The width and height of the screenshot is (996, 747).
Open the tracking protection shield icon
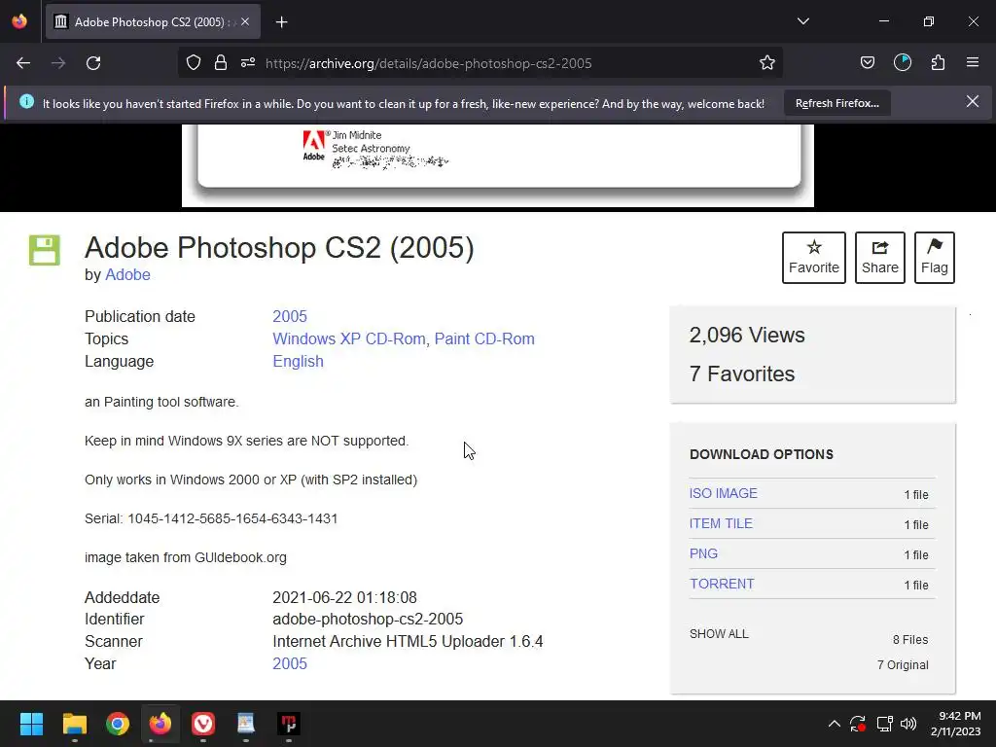[194, 63]
